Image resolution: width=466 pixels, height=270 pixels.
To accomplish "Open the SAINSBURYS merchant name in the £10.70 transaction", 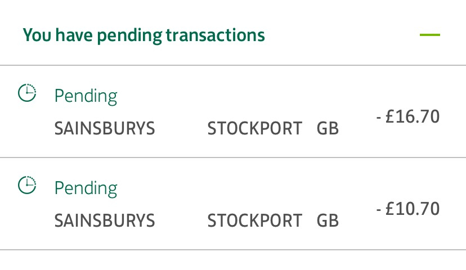I will pyautogui.click(x=105, y=220).
